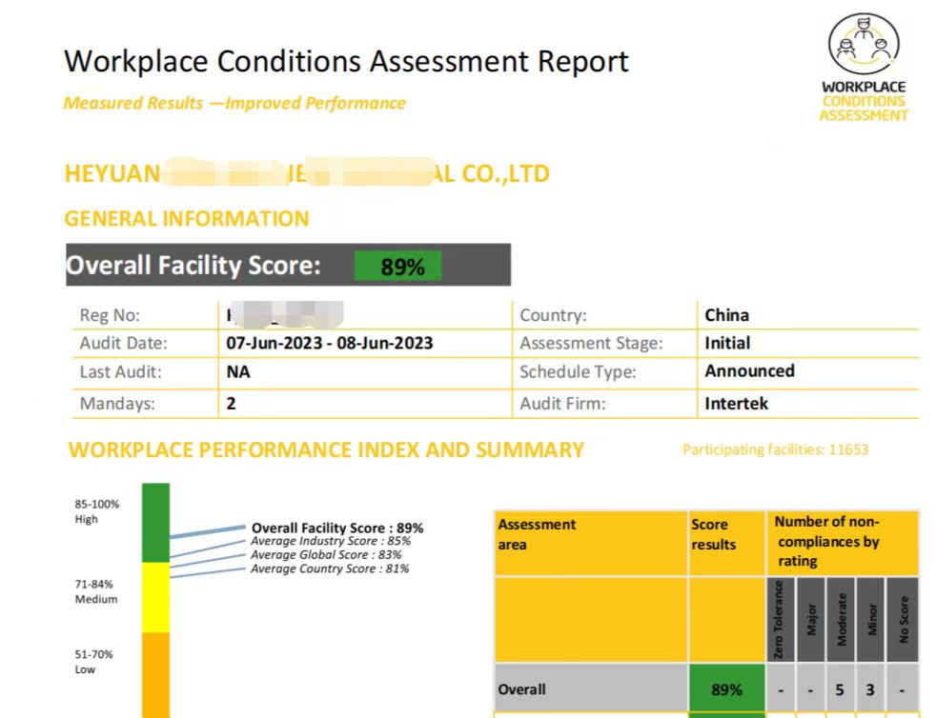
Task: Click the GENERAL INFORMATION section heading
Action: 187,219
